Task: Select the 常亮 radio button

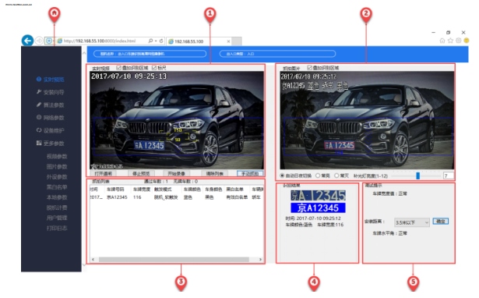Action: point(318,176)
